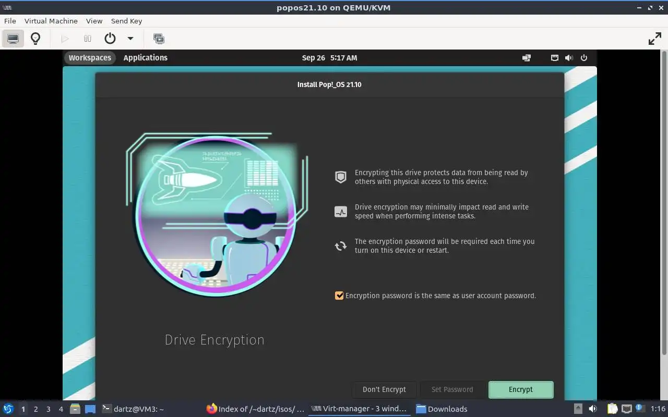Open the Sep 26 clock menu
This screenshot has height=417, width=668.
tap(329, 58)
